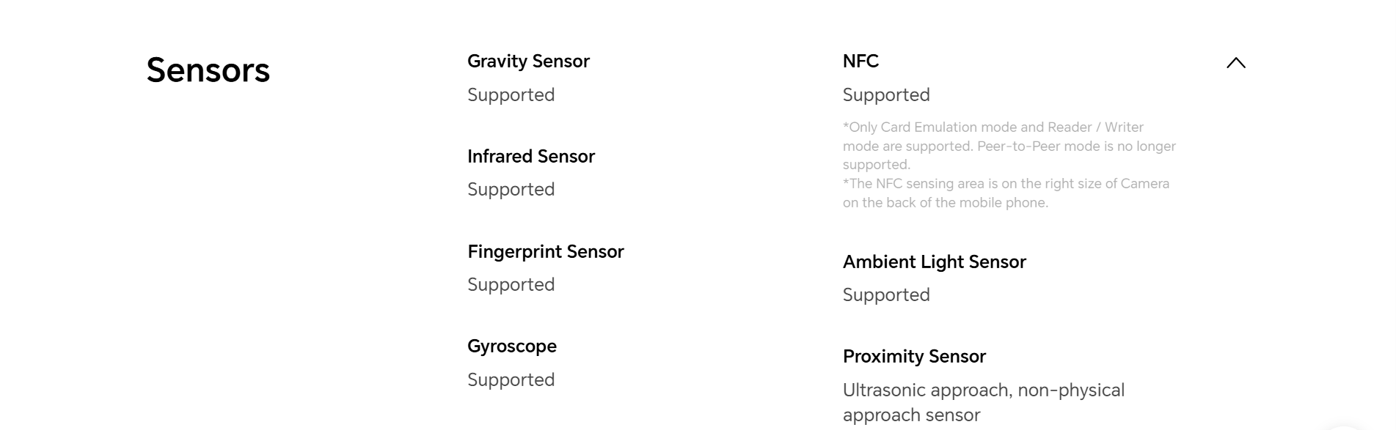Click the Sensors section heading
The height and width of the screenshot is (430, 1396).
click(208, 70)
